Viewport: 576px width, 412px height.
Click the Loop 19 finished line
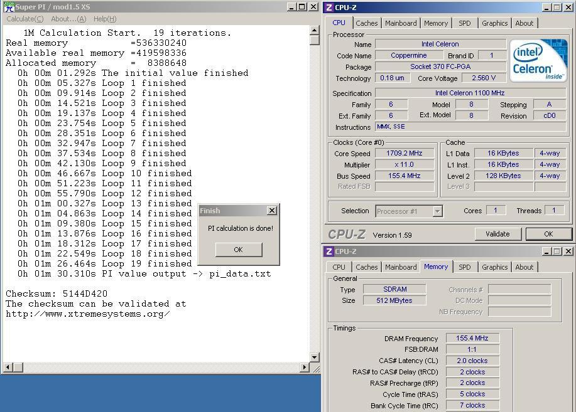pos(105,264)
